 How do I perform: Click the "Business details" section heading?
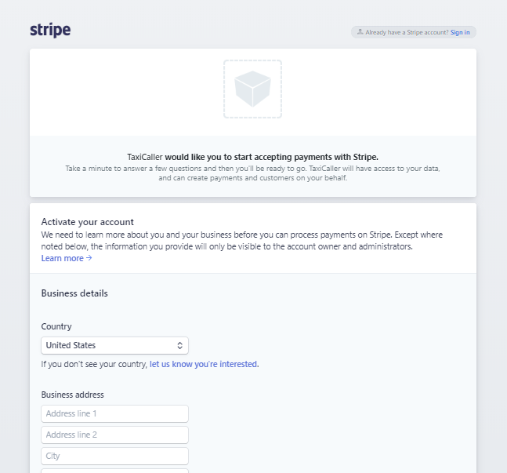(74, 293)
